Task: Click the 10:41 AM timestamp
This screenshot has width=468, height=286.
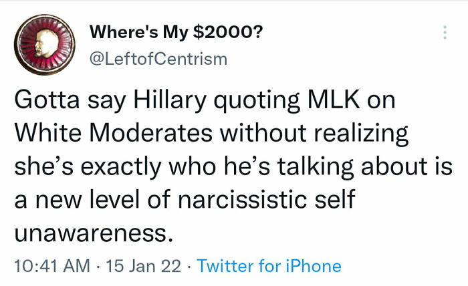Action: pos(51,266)
